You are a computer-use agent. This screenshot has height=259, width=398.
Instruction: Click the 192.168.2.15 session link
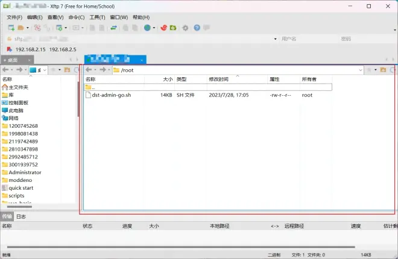point(31,49)
